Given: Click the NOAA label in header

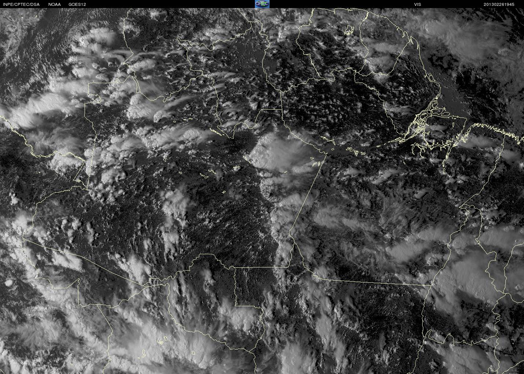Looking at the screenshot, I should click(x=55, y=4).
